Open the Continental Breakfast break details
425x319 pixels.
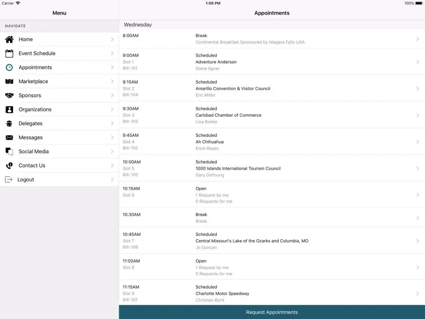[x=272, y=39]
